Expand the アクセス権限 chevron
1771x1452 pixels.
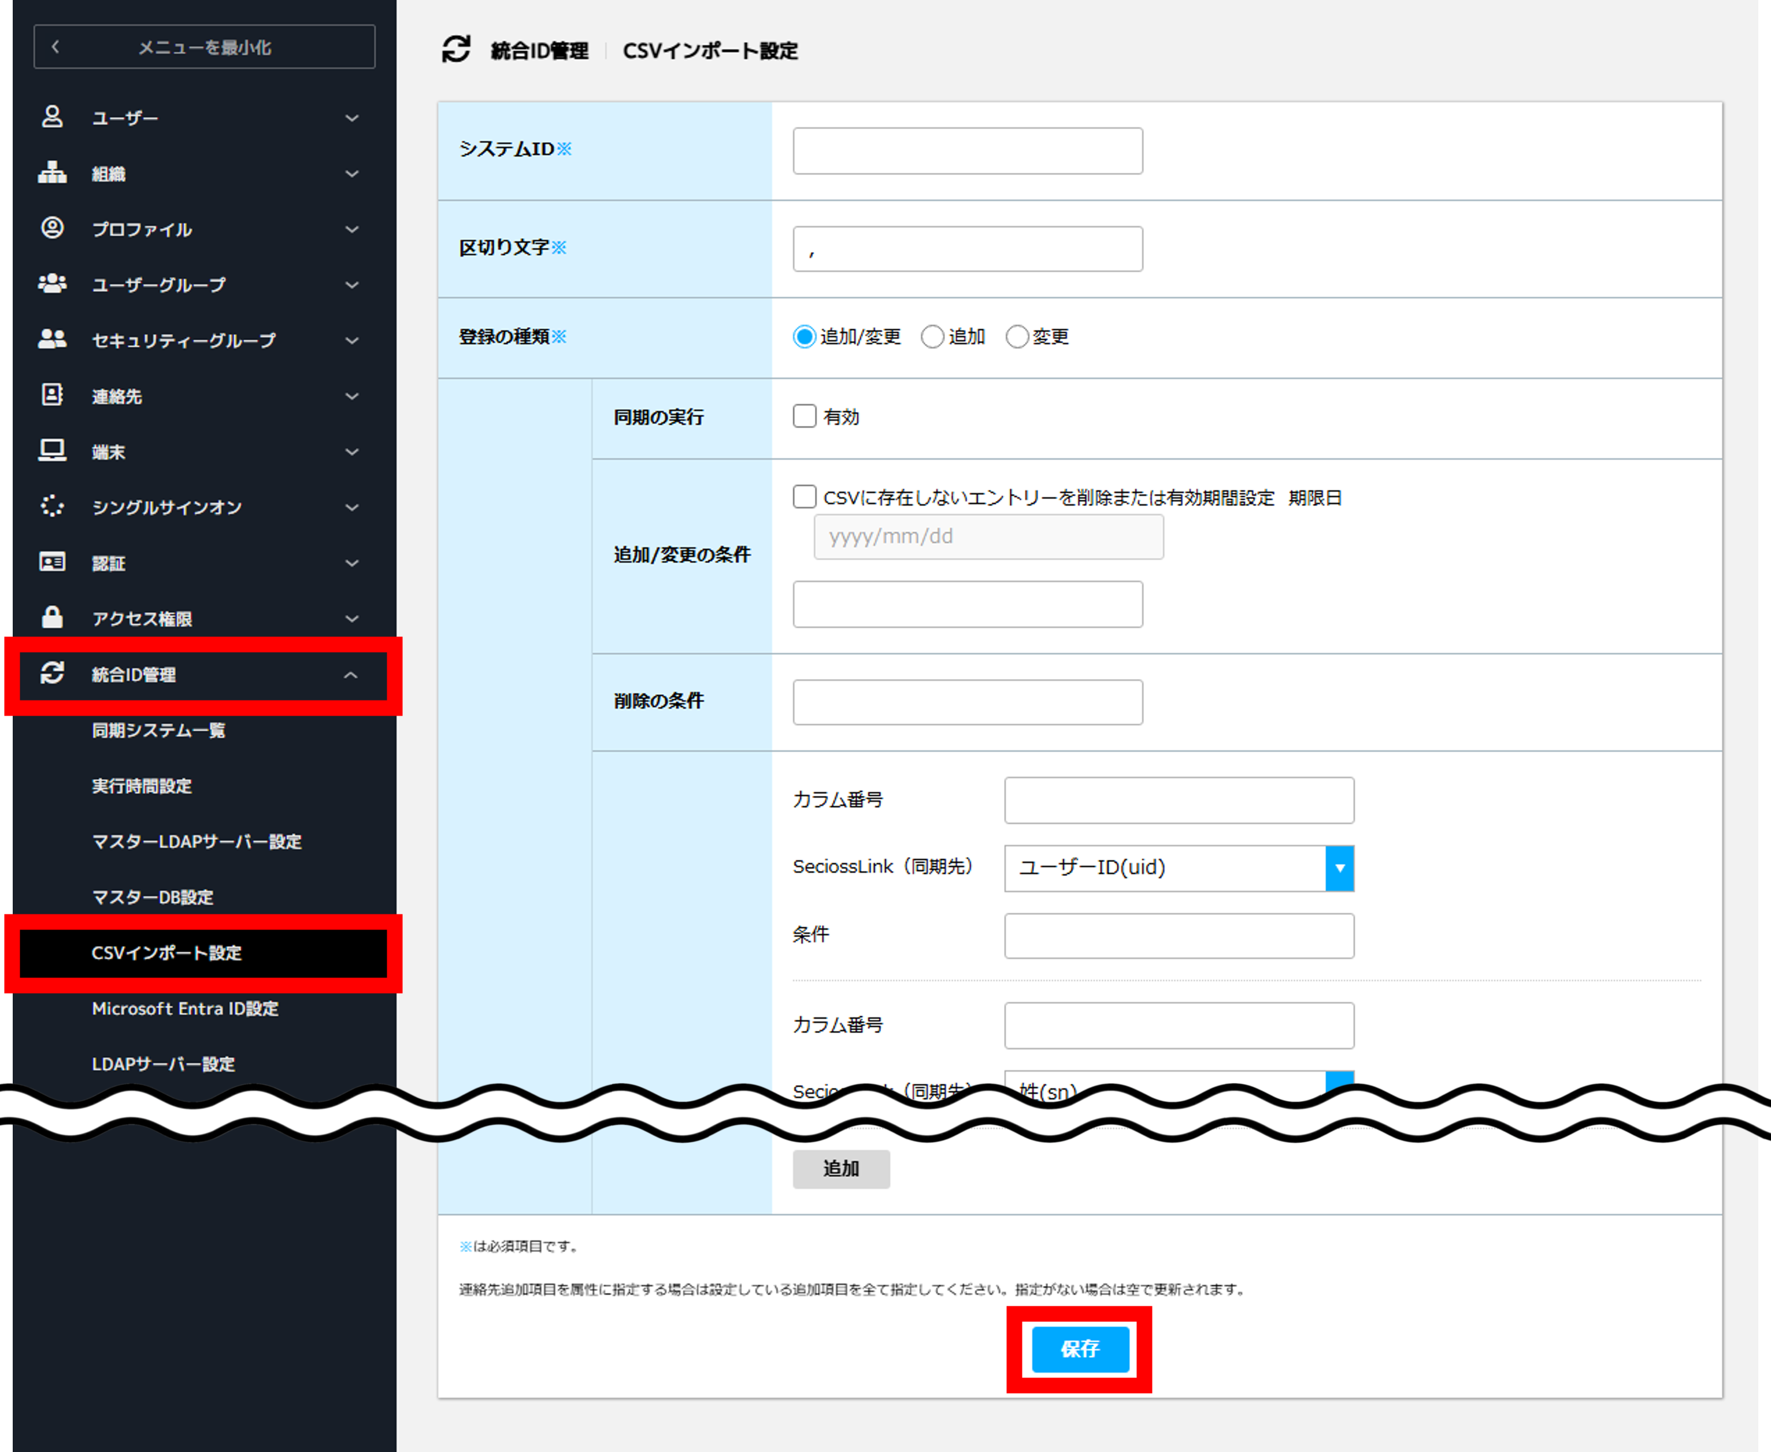352,619
